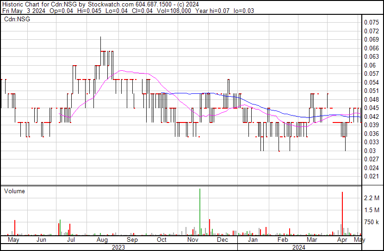This screenshot has height=251, width=384.
Task: Click the '2024' year label
Action: pyautogui.click(x=299, y=247)
